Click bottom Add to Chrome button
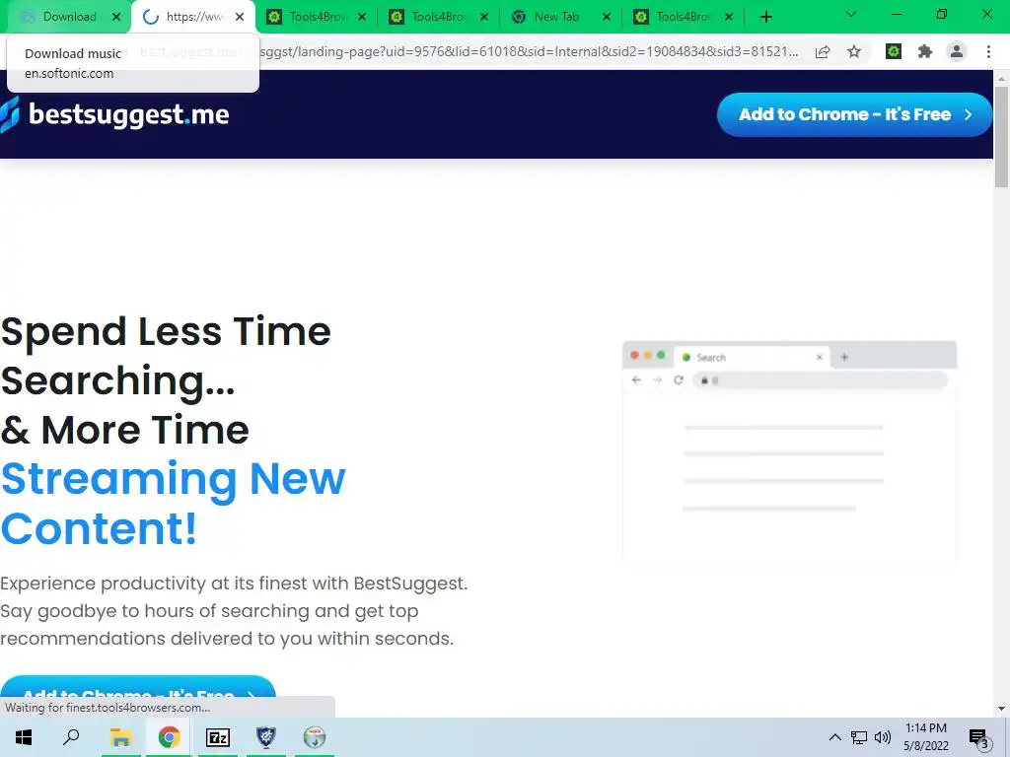Screen dimensions: 1010x757 click(x=138, y=689)
